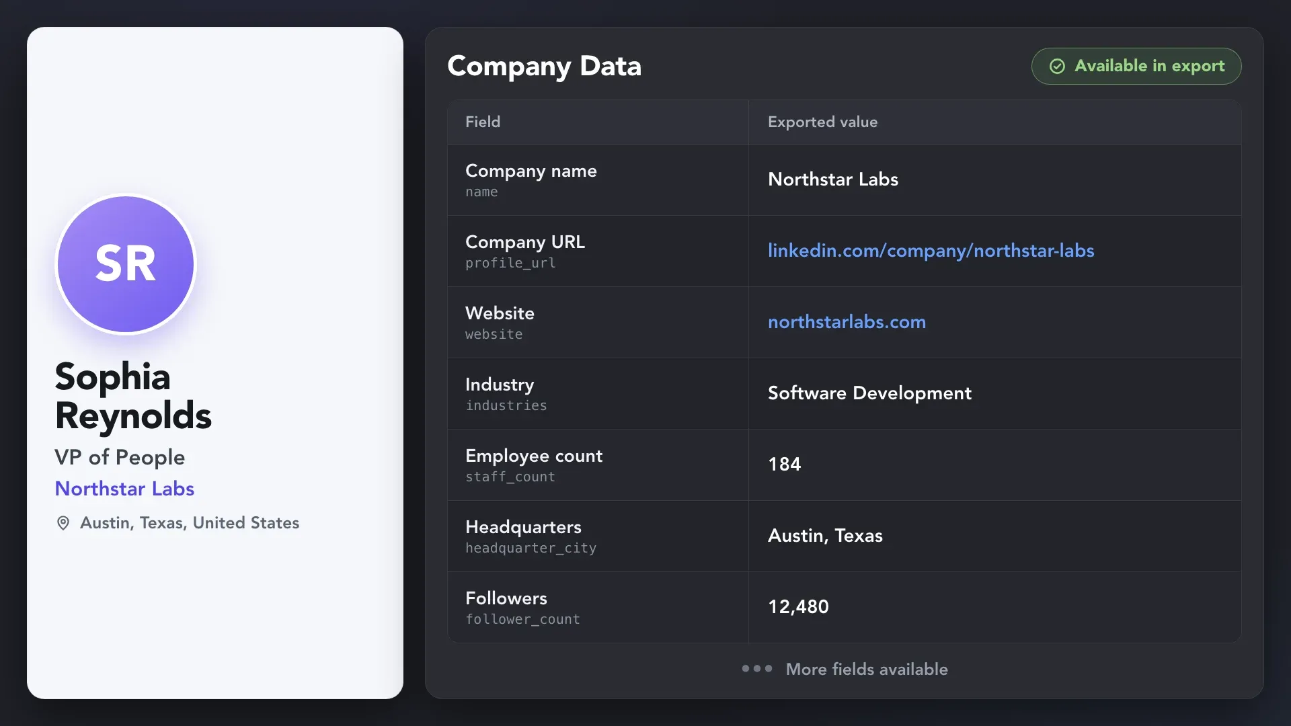Open the linkedin.com/company/northstar-labs URL

click(931, 251)
